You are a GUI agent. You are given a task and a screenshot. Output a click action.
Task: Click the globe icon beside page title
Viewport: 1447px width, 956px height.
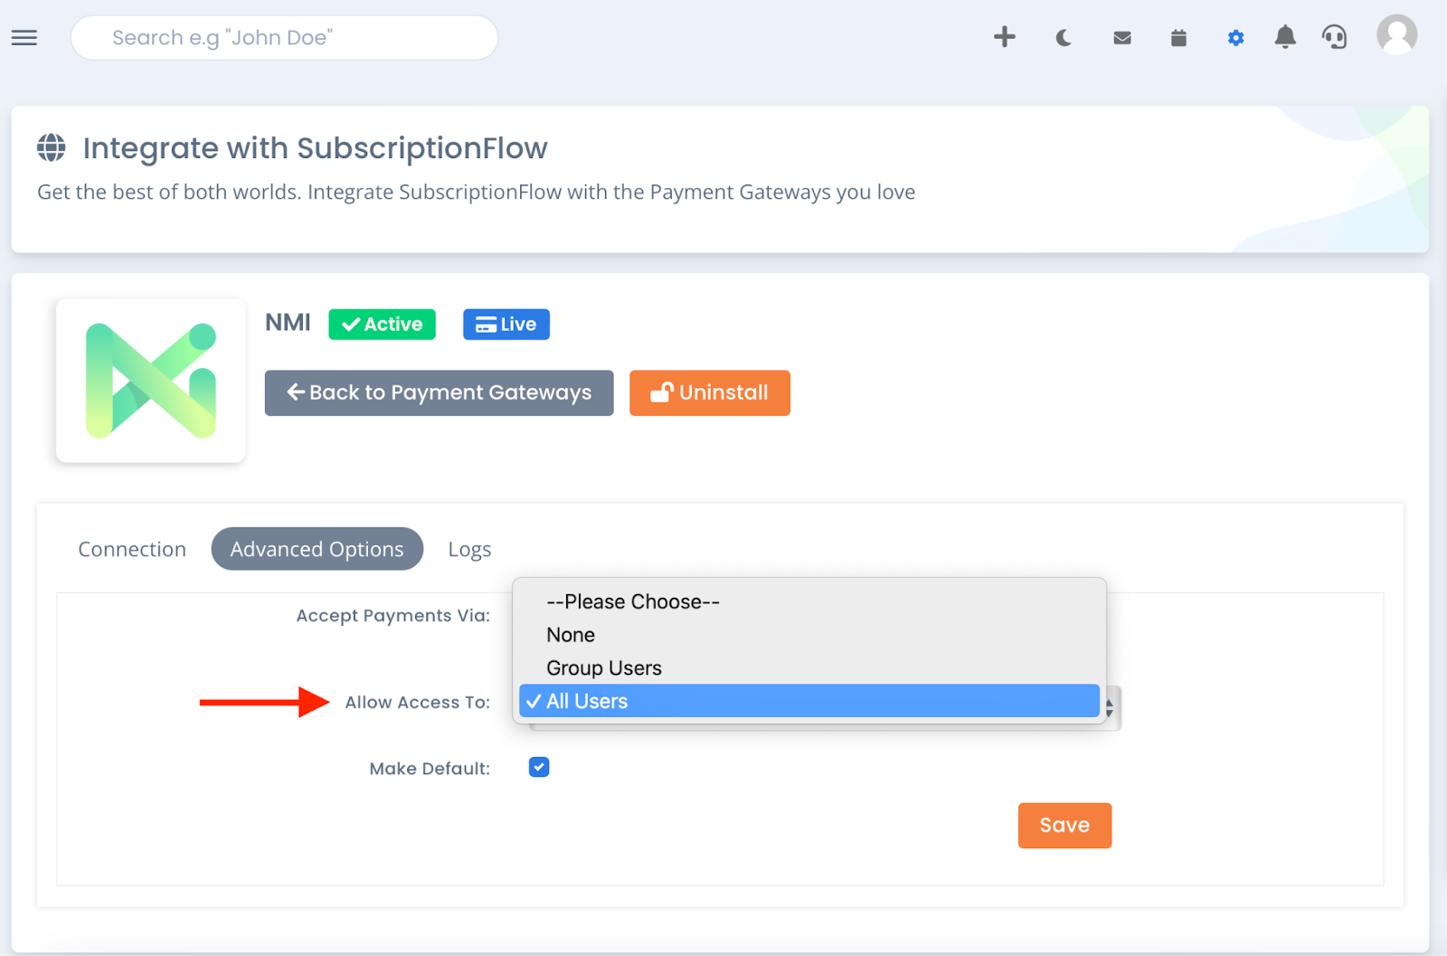[52, 147]
